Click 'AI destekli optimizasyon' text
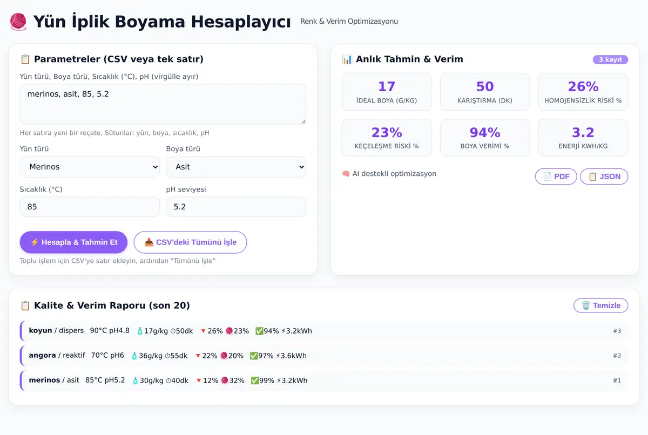The image size is (648, 435). 394,174
